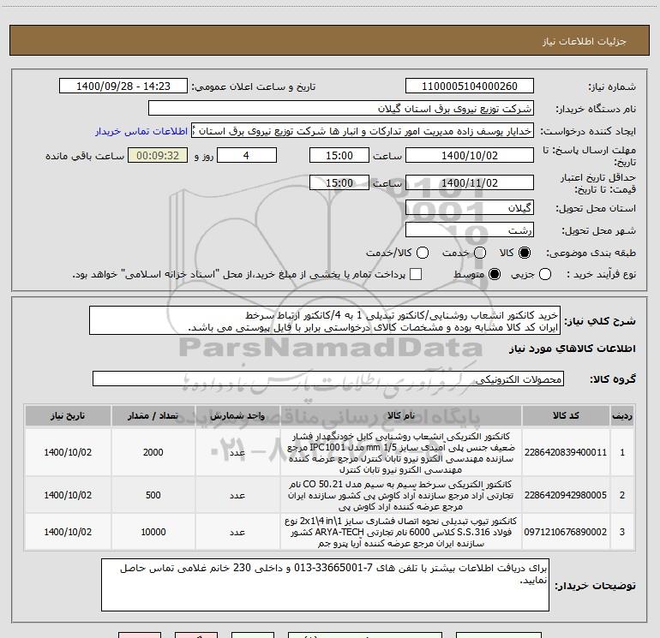This screenshot has height=638, width=660.
Task: Click the days remaining field showing 4
Action: [x=247, y=156]
